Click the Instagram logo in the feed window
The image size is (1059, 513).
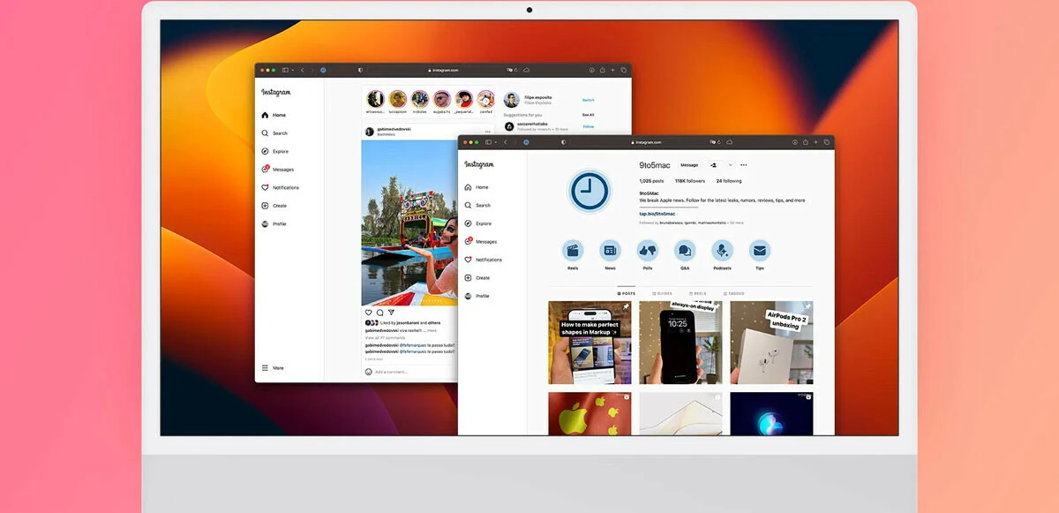[275, 93]
